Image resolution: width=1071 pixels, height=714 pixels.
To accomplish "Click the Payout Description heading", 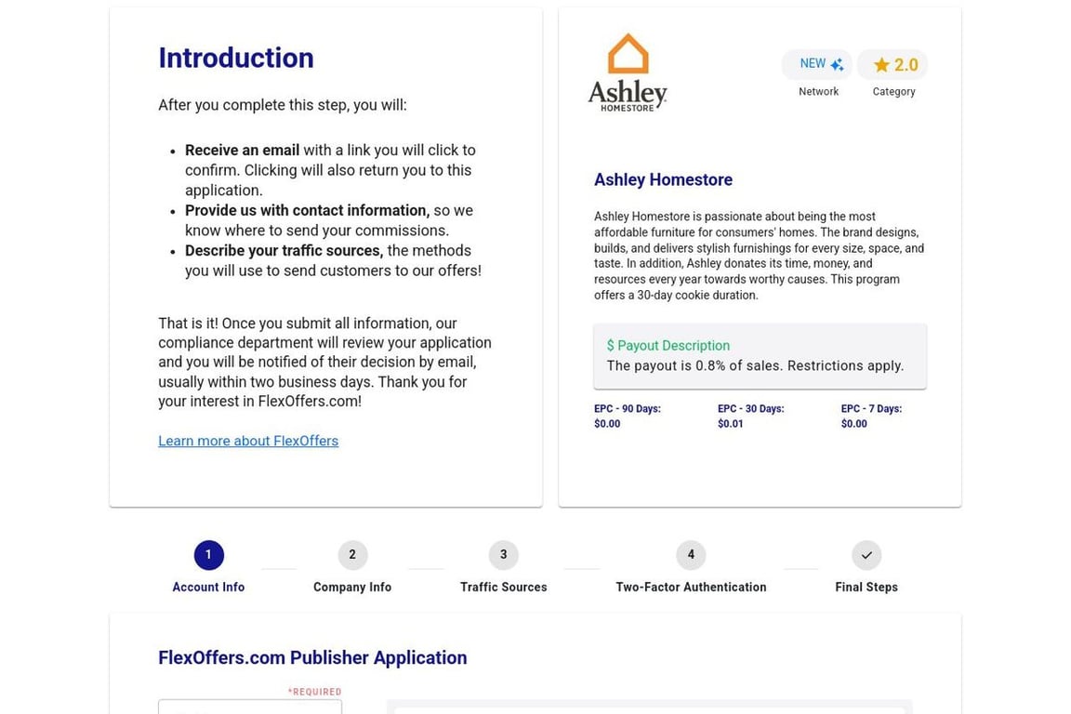I will pos(668,346).
